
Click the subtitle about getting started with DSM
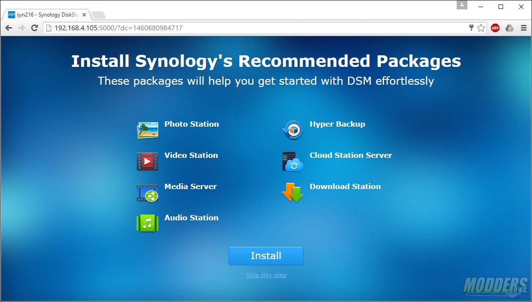[x=266, y=81]
